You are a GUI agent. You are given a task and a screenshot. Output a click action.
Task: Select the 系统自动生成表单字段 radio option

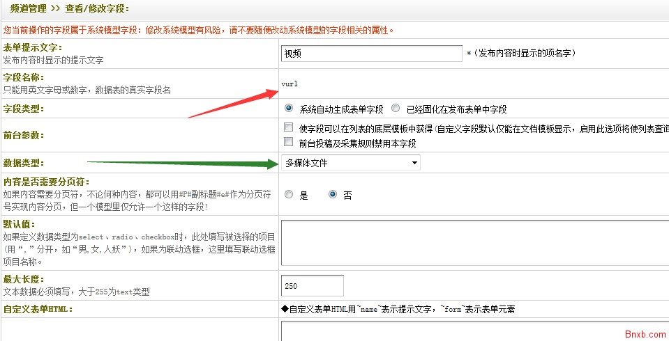tap(289, 109)
